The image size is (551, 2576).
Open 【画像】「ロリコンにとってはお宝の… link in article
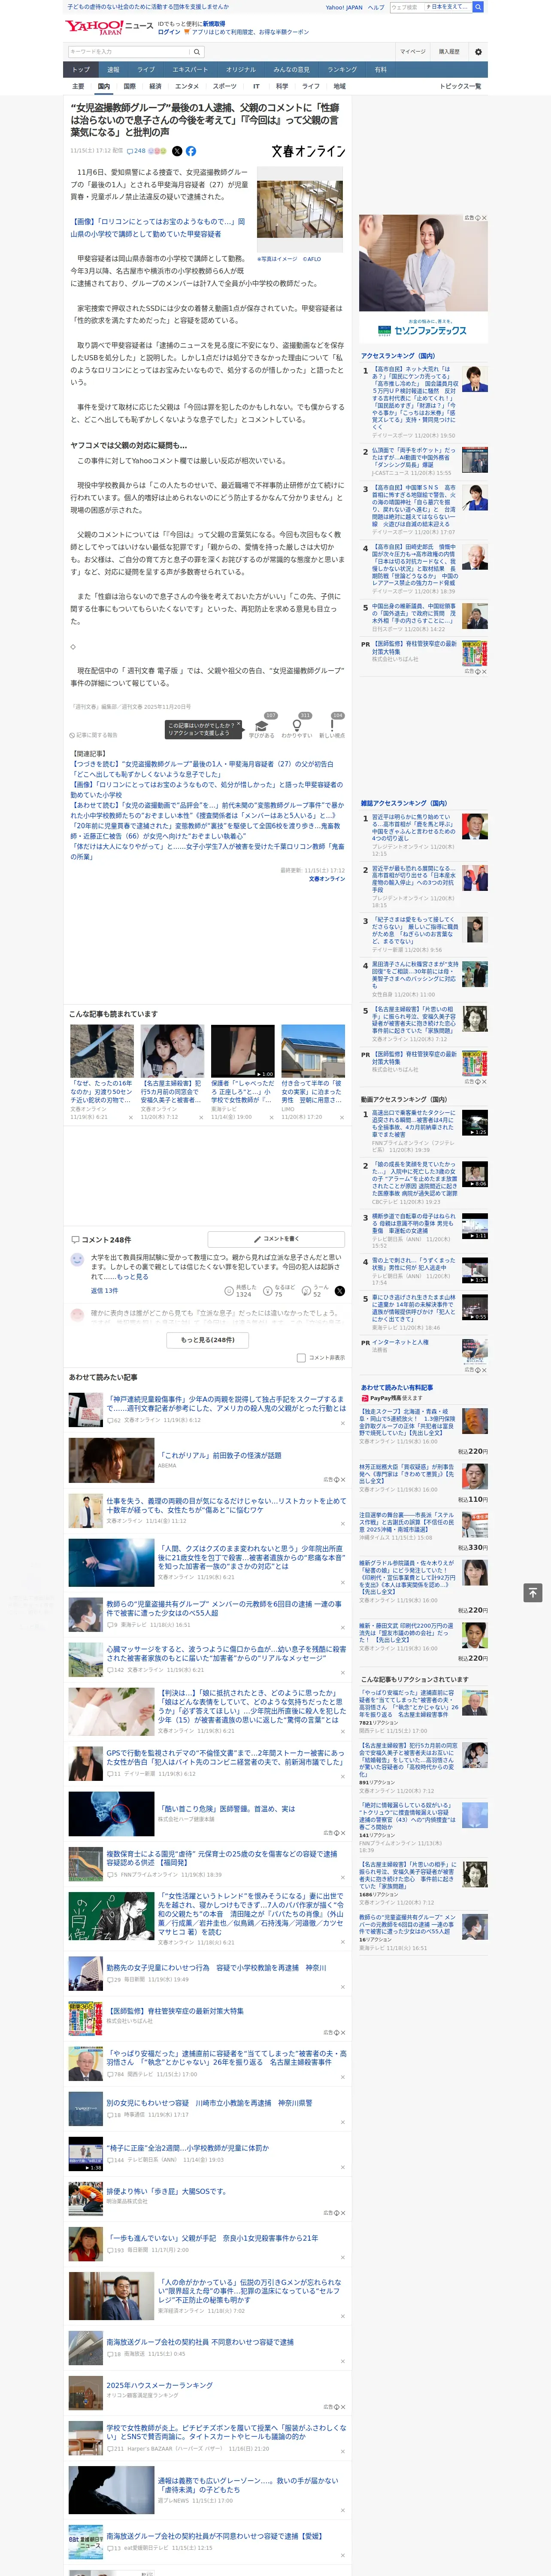[x=157, y=228]
